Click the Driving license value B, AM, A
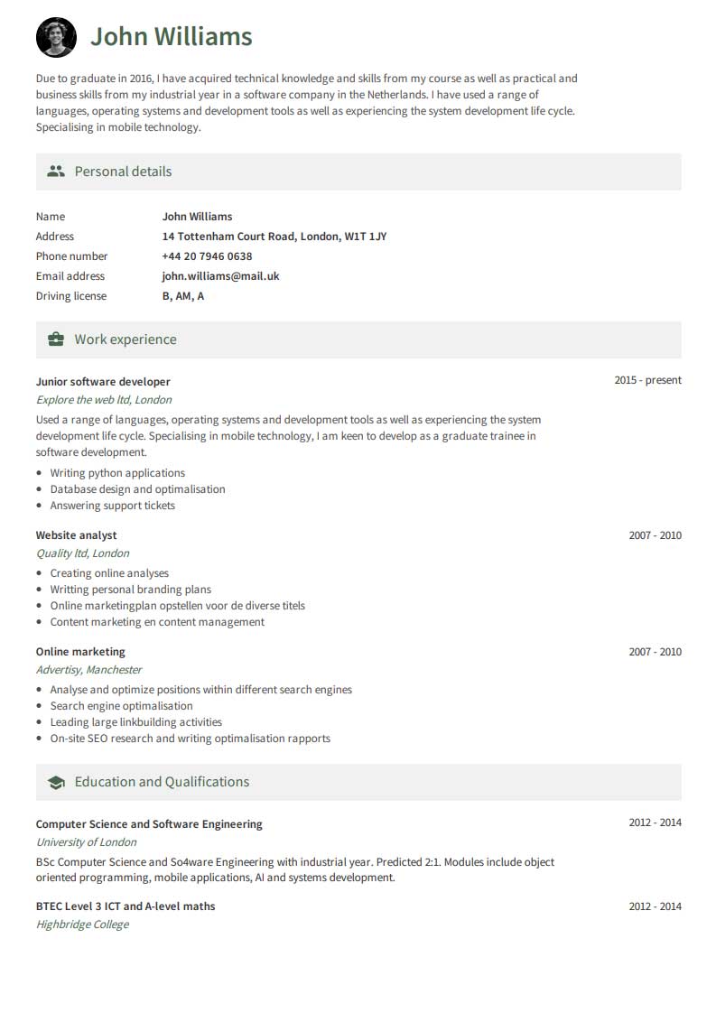The height and width of the screenshot is (1013, 716). click(183, 296)
